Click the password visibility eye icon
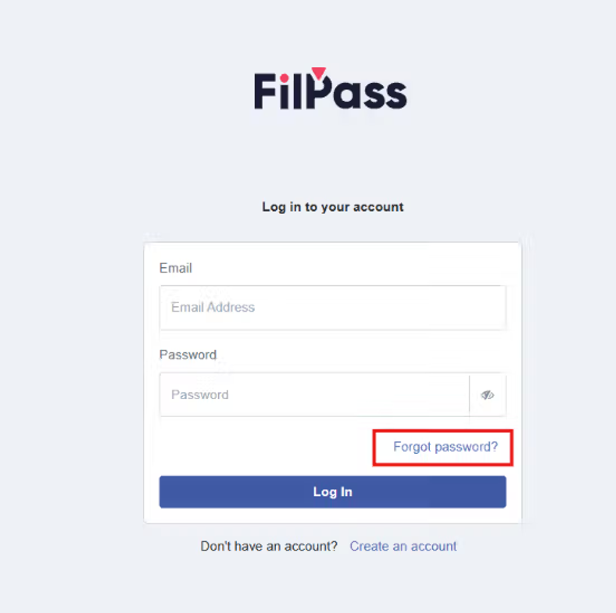616x613 pixels. pyautogui.click(x=487, y=395)
